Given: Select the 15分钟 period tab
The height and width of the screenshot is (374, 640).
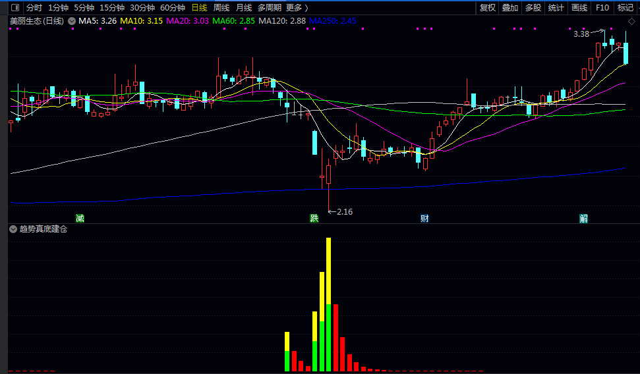Looking at the screenshot, I should (x=112, y=8).
